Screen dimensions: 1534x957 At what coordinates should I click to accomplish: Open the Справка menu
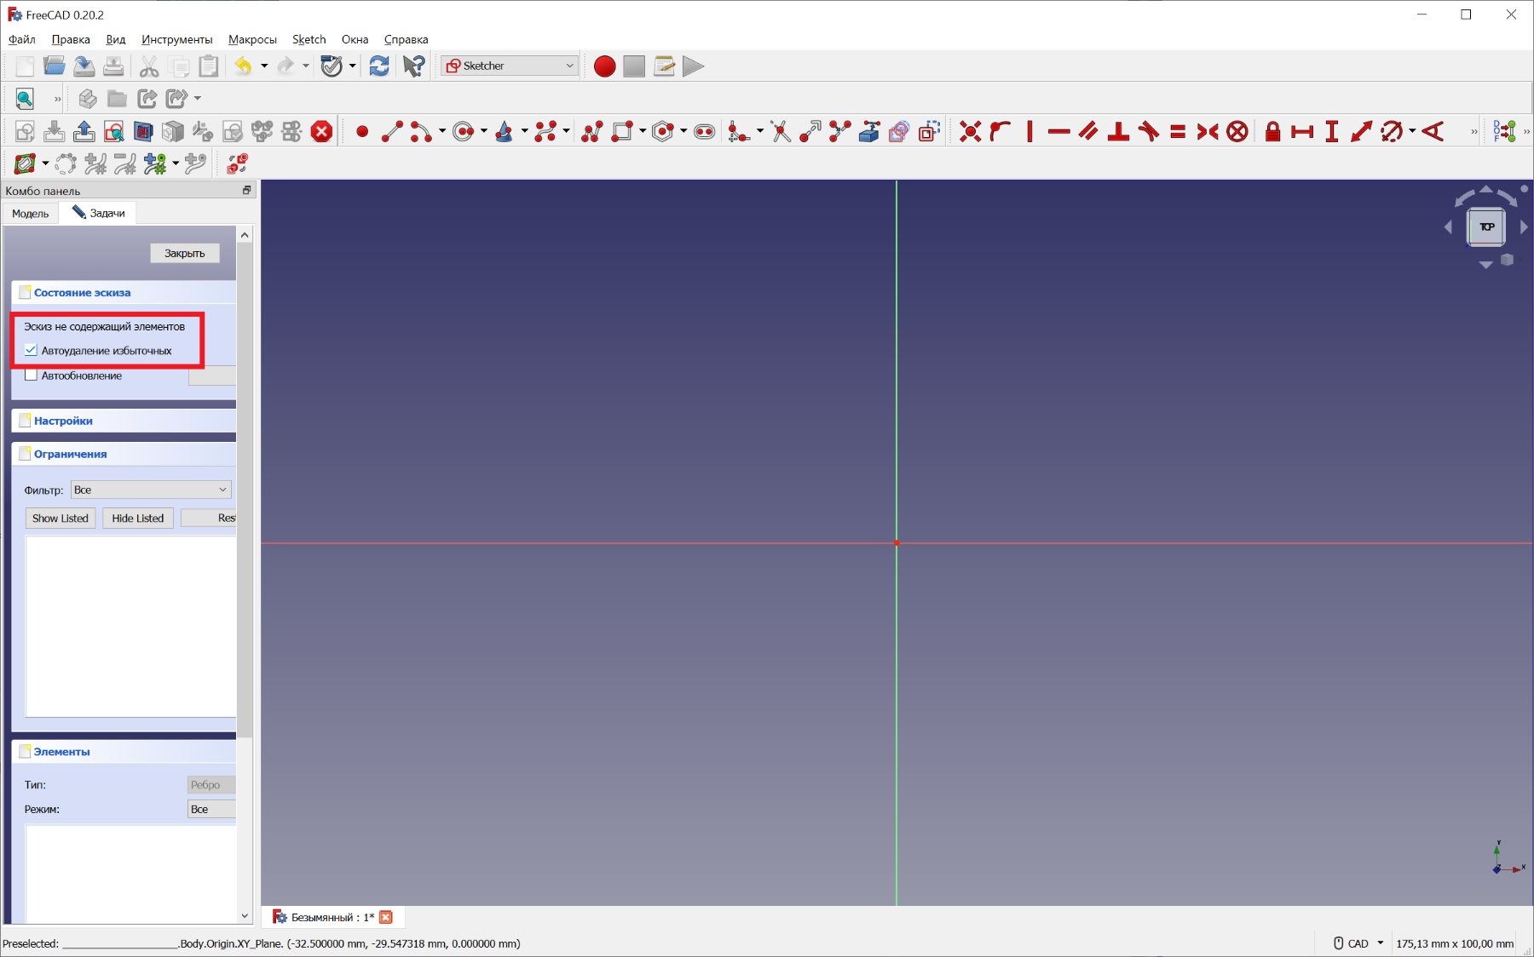pyautogui.click(x=406, y=39)
